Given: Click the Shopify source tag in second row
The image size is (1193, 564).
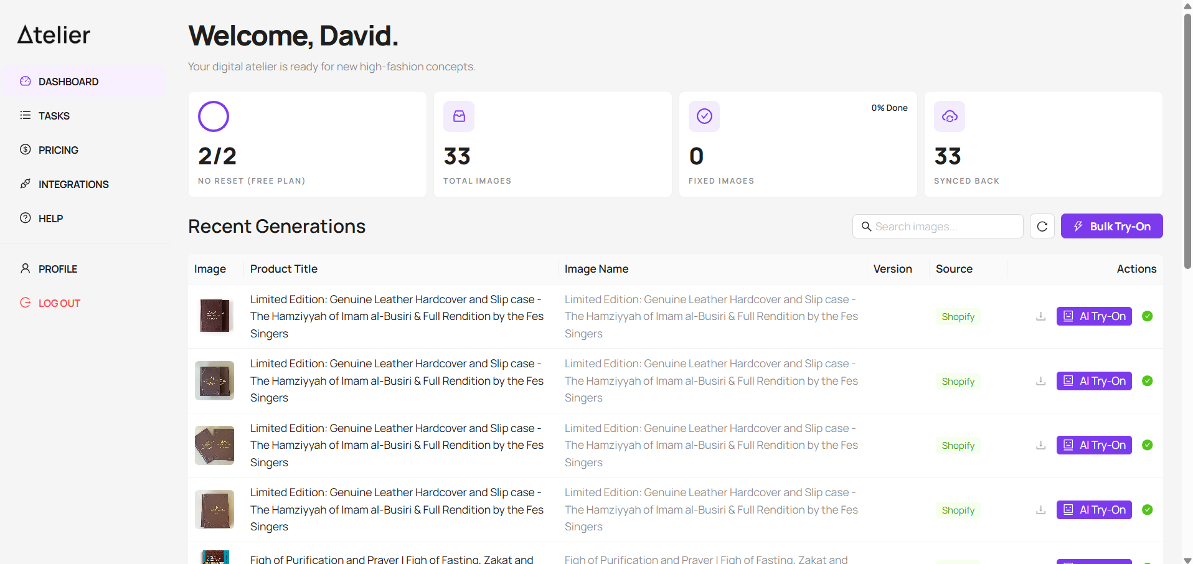Looking at the screenshot, I should click(958, 381).
